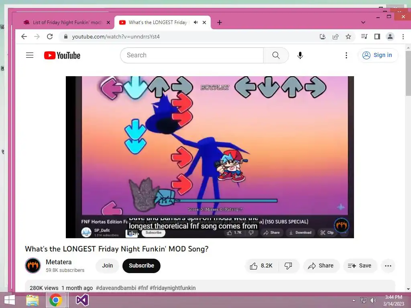
Task: Toggle the Chrome side panel
Action: click(x=377, y=36)
